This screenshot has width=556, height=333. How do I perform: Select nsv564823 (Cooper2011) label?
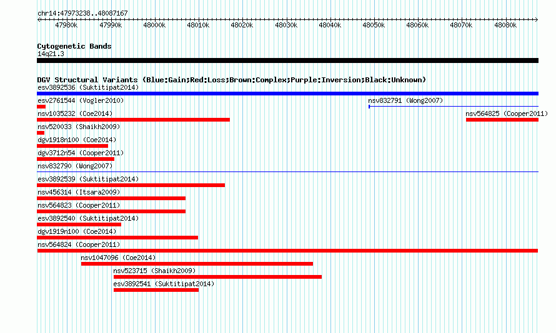pyautogui.click(x=79, y=205)
